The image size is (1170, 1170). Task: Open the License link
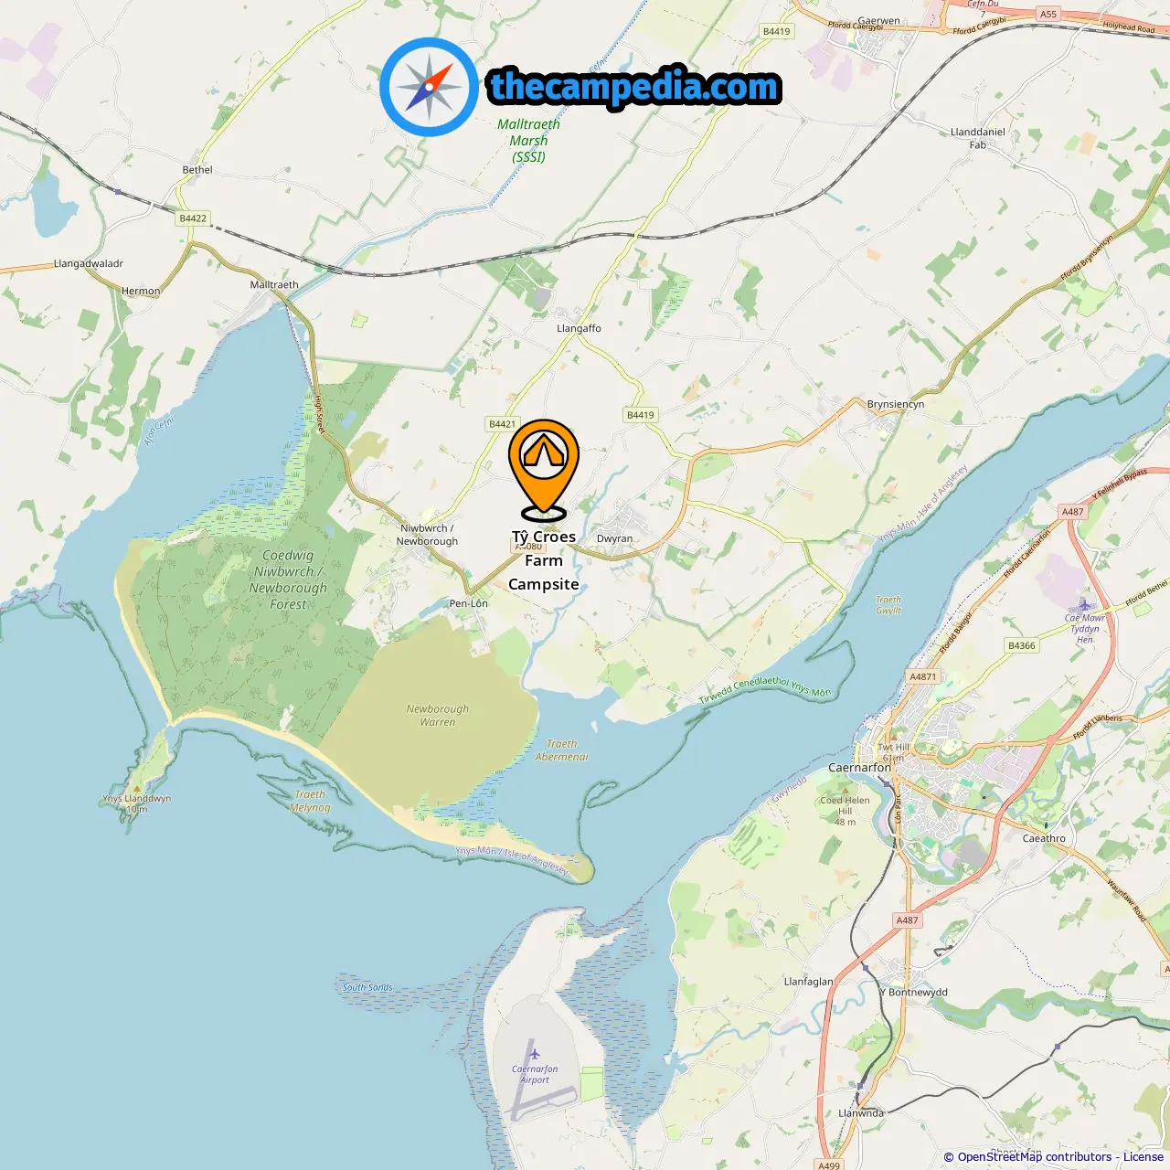(1143, 1157)
